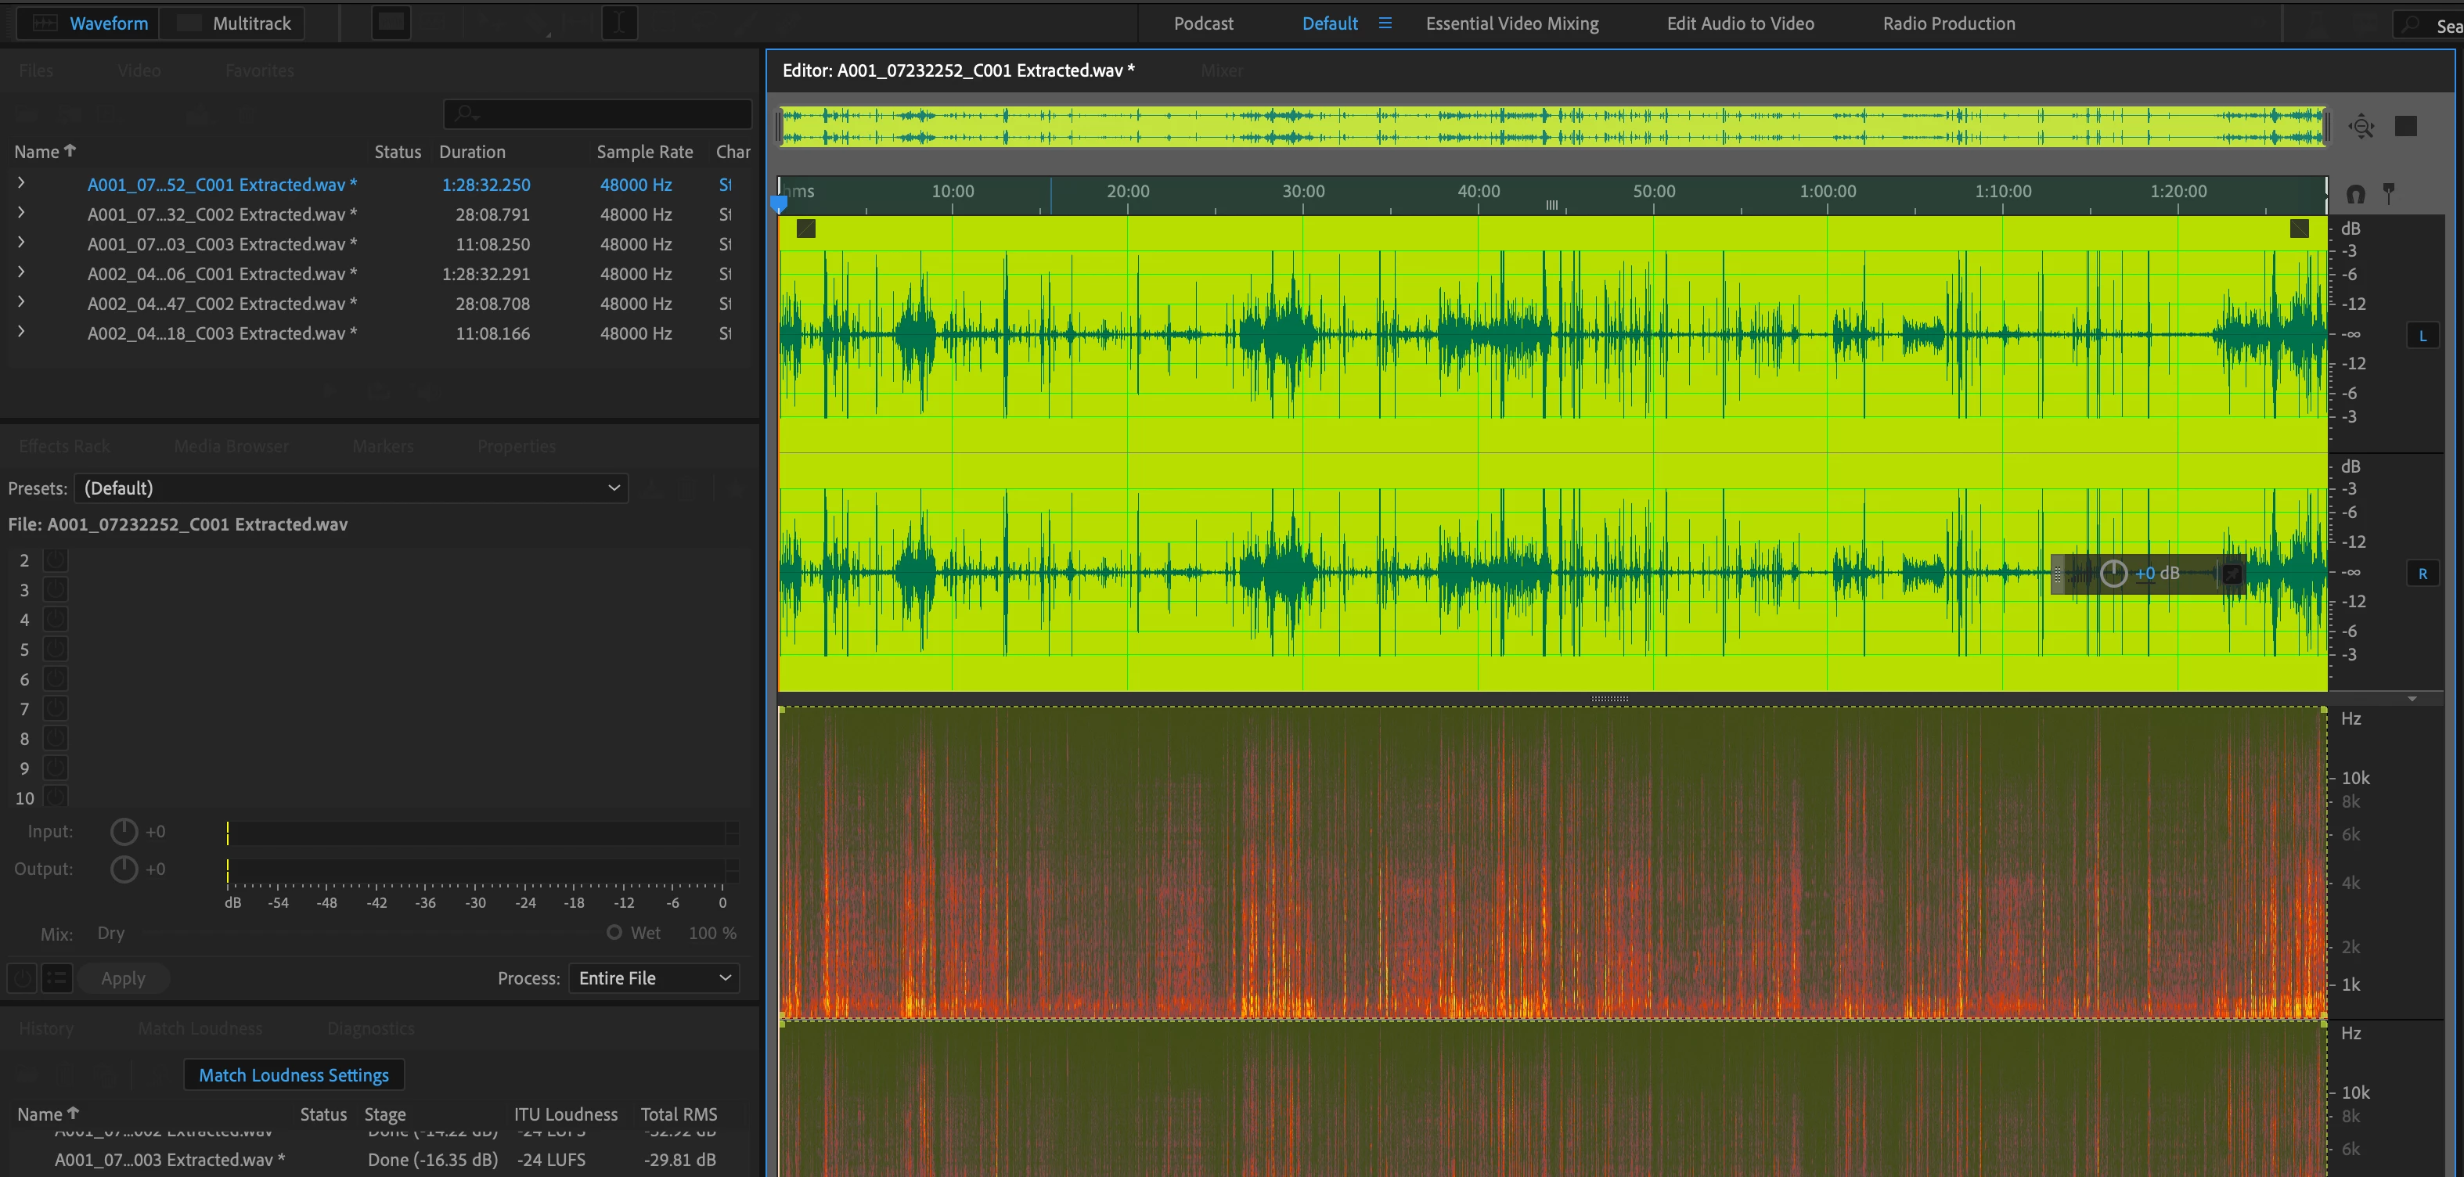Select the Time Selection tool icon
The height and width of the screenshot is (1177, 2464).
(619, 23)
